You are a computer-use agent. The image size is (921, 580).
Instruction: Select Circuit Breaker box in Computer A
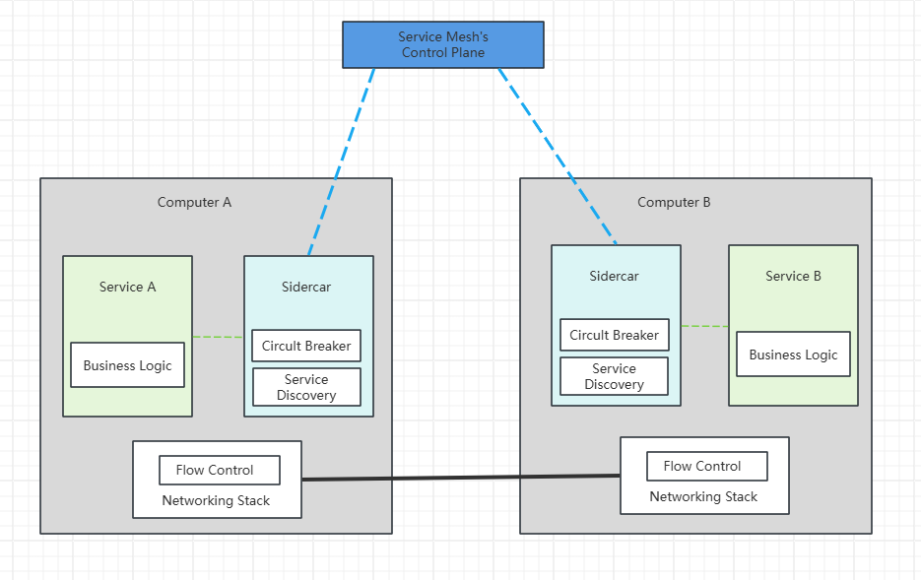(x=306, y=346)
